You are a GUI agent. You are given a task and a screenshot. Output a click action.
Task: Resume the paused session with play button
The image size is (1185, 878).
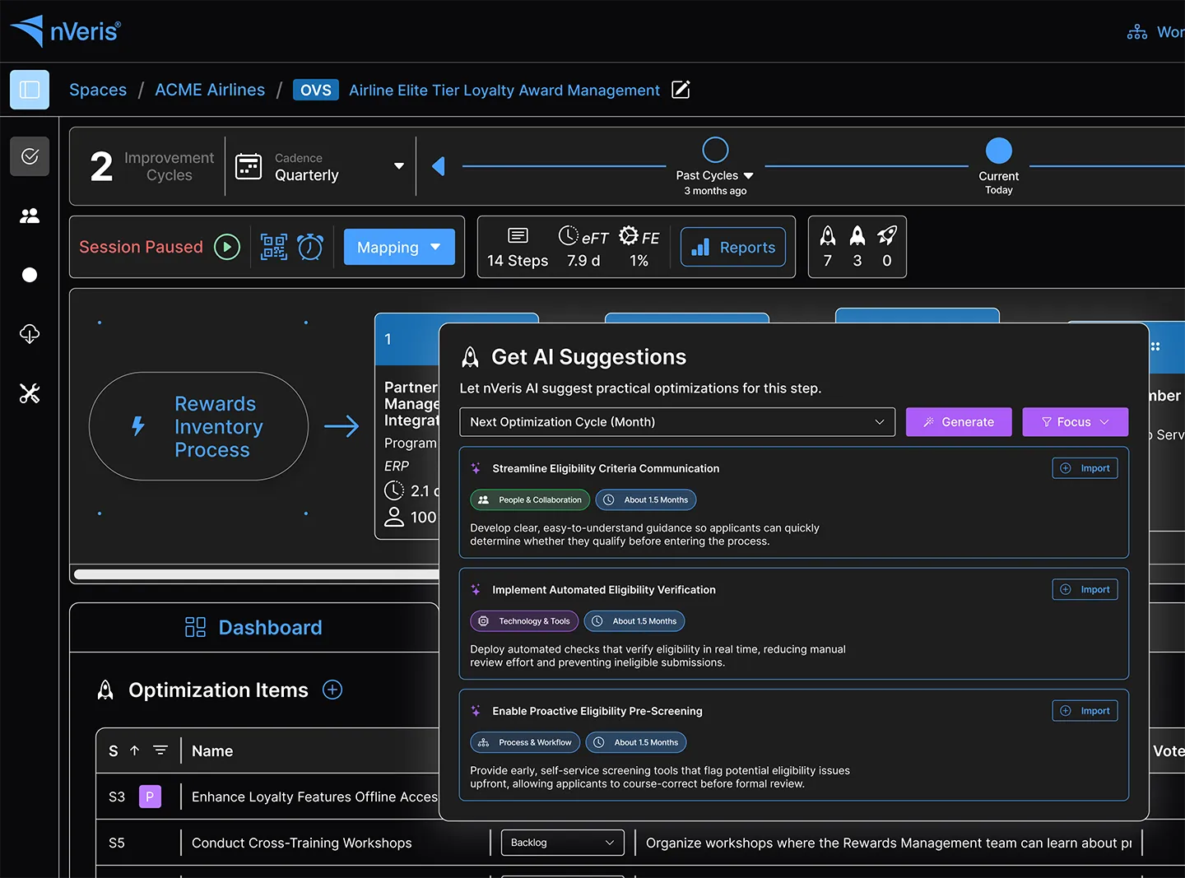click(227, 246)
